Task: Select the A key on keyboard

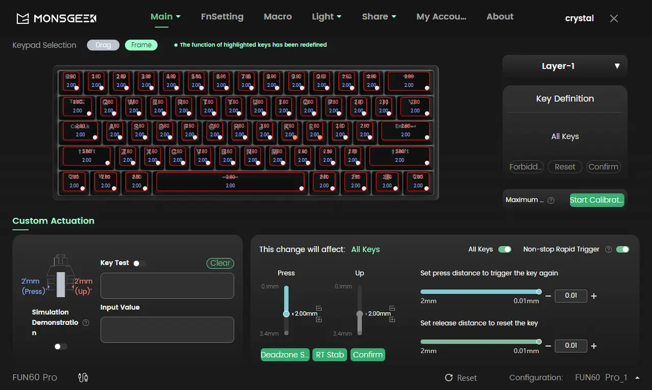Action: coord(115,131)
